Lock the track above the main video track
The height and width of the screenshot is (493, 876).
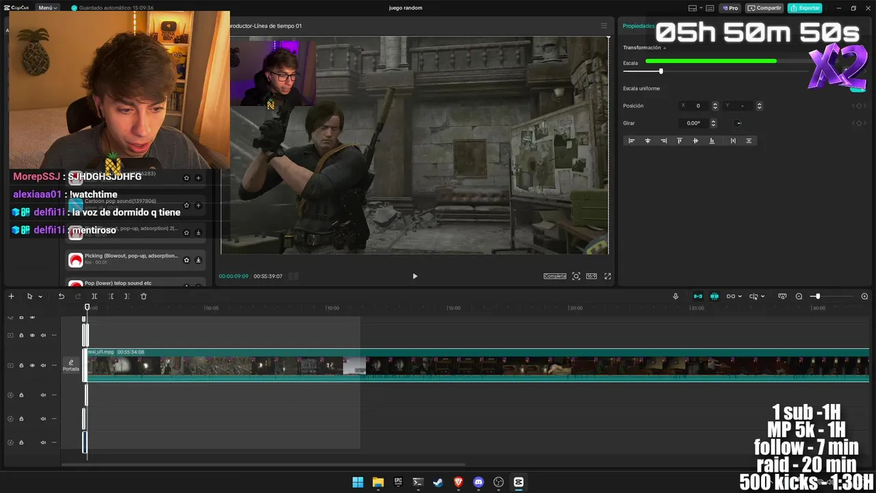click(21, 336)
